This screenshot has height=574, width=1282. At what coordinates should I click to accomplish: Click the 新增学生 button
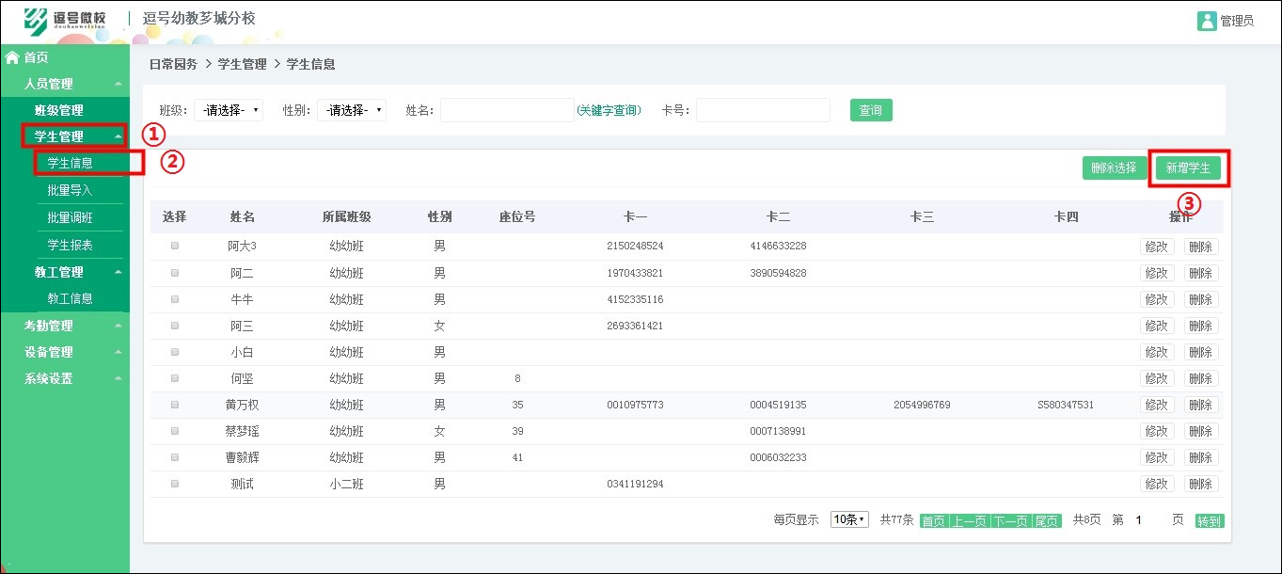(x=1187, y=167)
